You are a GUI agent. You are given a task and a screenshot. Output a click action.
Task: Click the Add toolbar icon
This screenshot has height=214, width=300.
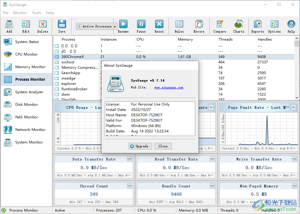(9, 24)
